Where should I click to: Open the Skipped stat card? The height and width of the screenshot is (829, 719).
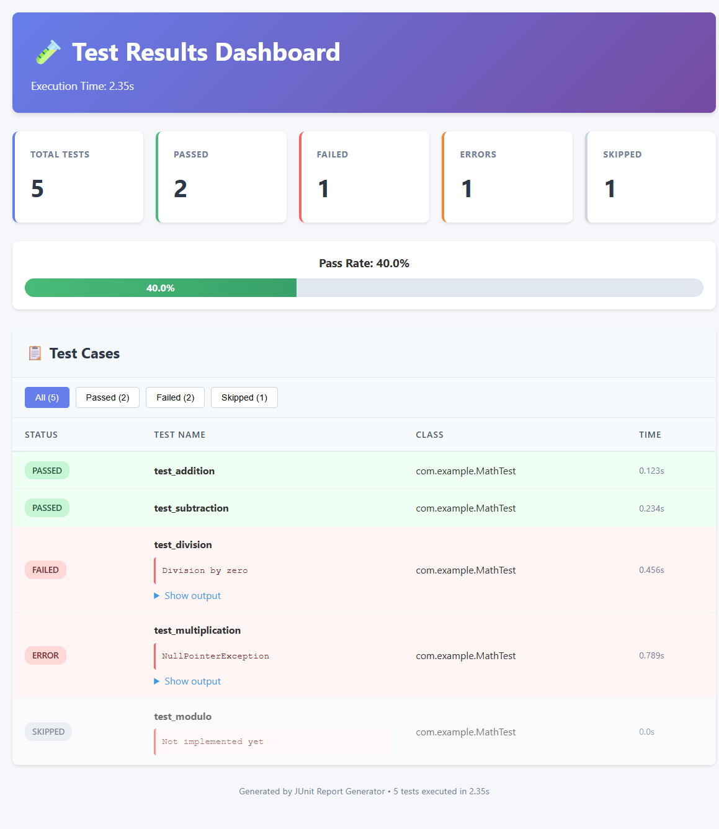click(x=651, y=177)
